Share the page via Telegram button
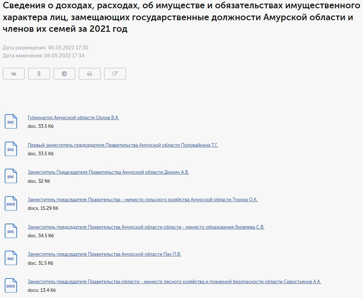363x298 pixels. tap(64, 74)
